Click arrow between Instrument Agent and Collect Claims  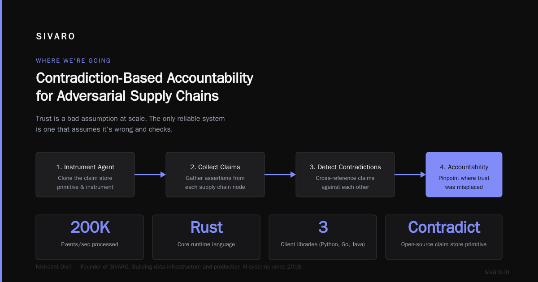[150, 175]
